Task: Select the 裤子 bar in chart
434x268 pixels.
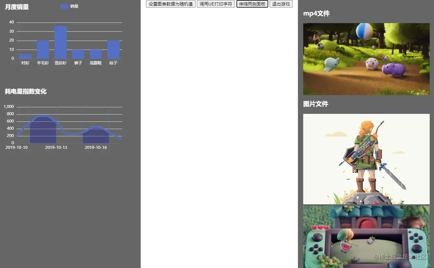Action: pos(78,54)
